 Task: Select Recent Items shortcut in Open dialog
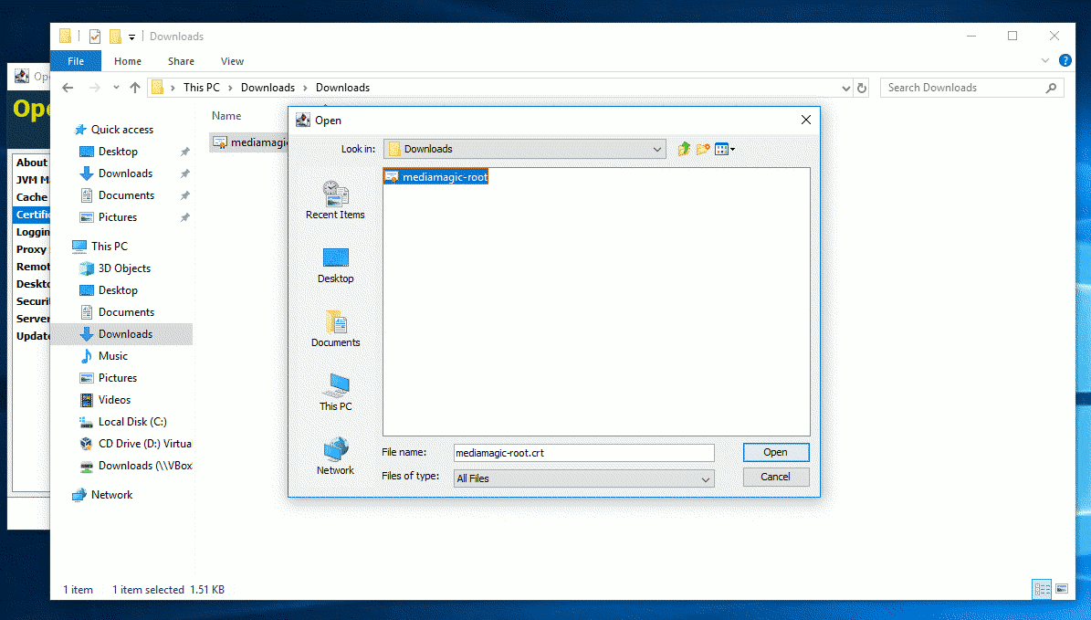(335, 199)
